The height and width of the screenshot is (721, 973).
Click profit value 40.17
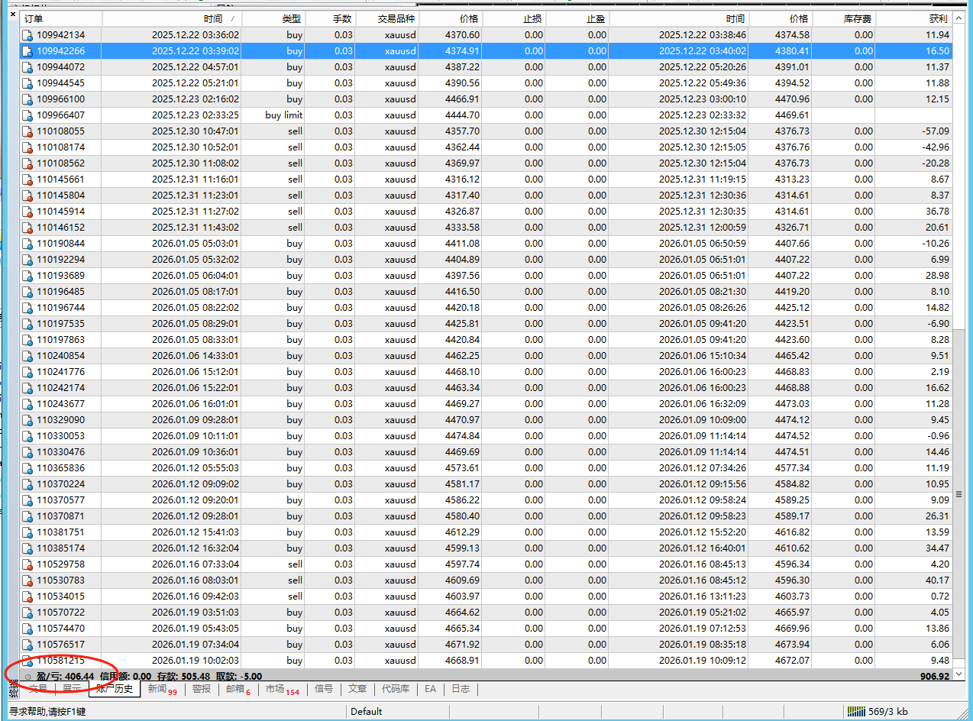click(937, 580)
